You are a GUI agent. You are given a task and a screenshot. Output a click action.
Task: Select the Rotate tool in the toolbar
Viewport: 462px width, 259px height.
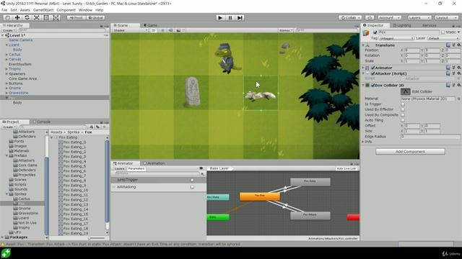tap(27, 17)
